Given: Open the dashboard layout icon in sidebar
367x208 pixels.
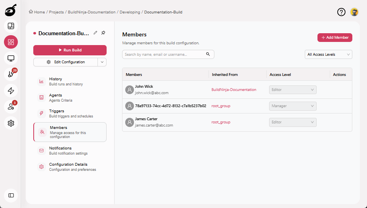Looking at the screenshot, I should (11, 26).
